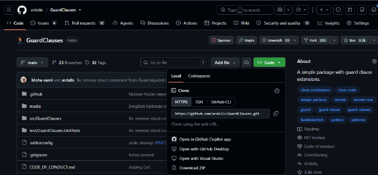Click the Fork button
The width and height of the screenshot is (378, 175).
pyautogui.click(x=316, y=40)
